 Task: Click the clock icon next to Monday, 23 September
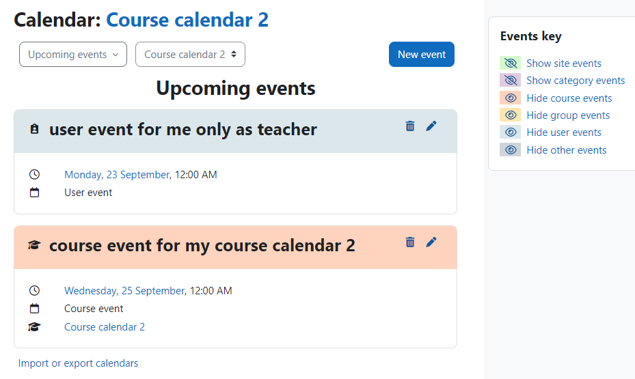coord(34,174)
